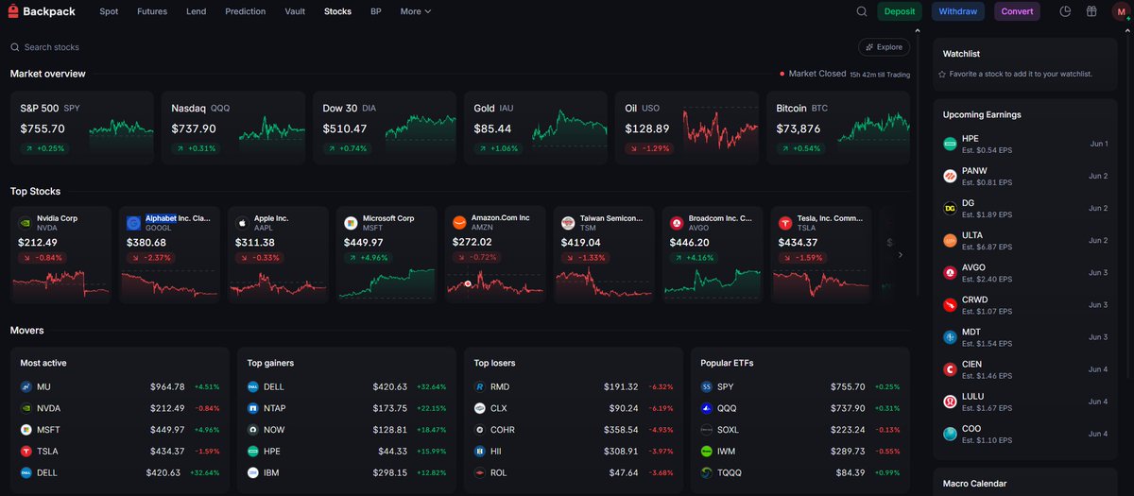The height and width of the screenshot is (496, 1134).
Task: Click the Tesla logo icon
Action: pos(785,223)
